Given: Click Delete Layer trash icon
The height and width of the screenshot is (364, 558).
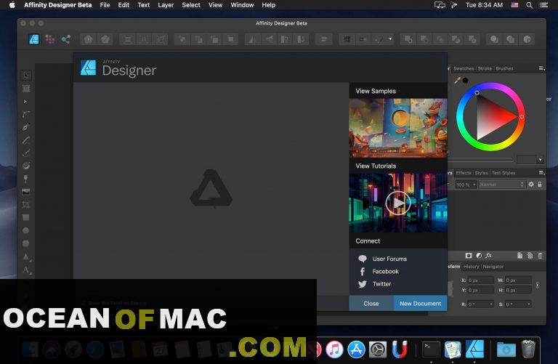Looking at the screenshot, I should point(541,256).
